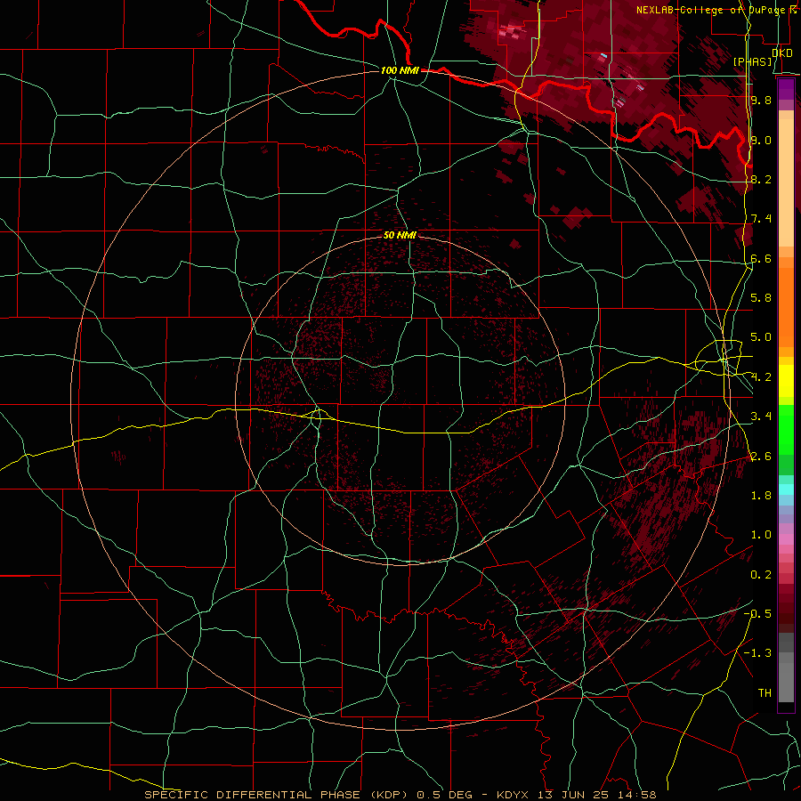Click the 8.2 color scale value
801x801 pixels.
pyautogui.click(x=761, y=179)
